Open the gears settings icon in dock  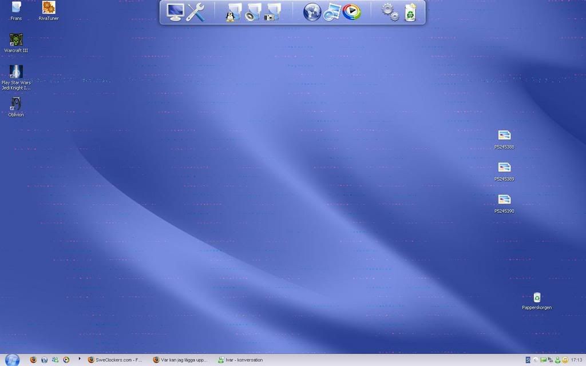390,12
